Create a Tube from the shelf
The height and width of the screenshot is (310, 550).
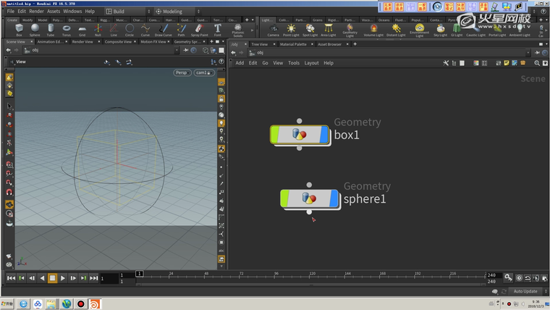(51, 30)
